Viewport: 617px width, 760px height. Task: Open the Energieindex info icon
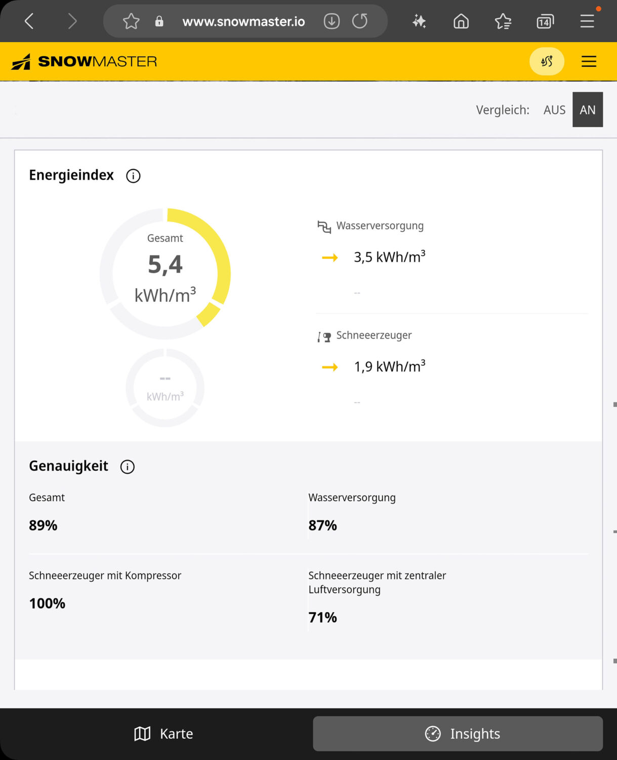pyautogui.click(x=133, y=176)
